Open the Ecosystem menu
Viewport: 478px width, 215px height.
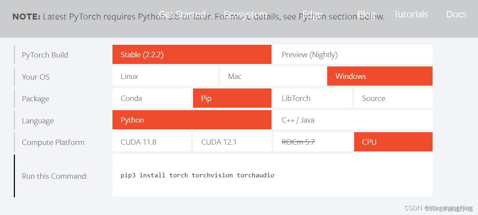pyautogui.click(x=245, y=14)
